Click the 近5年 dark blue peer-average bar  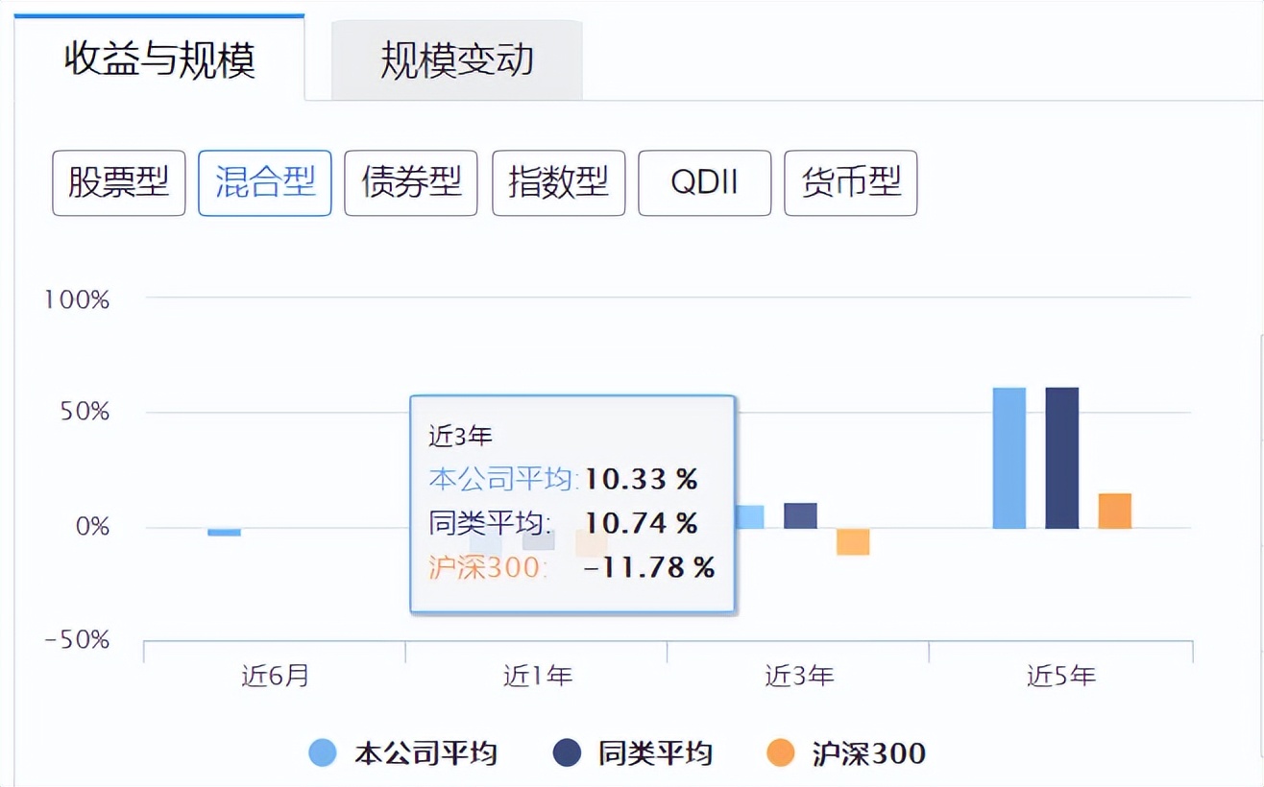[1061, 458]
